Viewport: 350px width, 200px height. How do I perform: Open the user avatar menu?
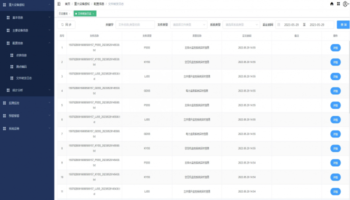pyautogui.click(x=345, y=3)
